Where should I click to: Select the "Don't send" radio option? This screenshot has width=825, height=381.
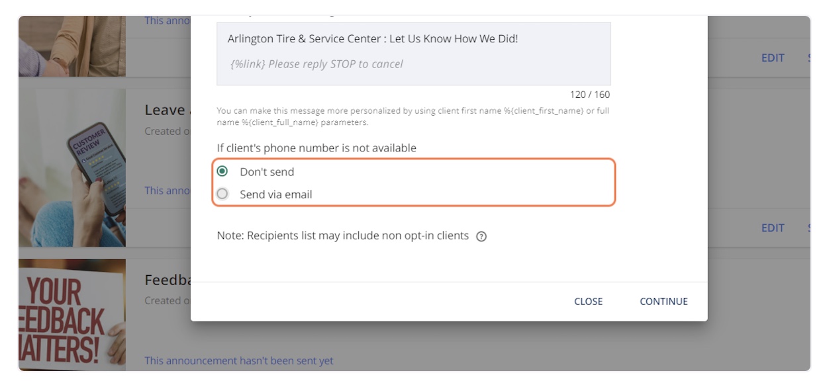pos(222,171)
